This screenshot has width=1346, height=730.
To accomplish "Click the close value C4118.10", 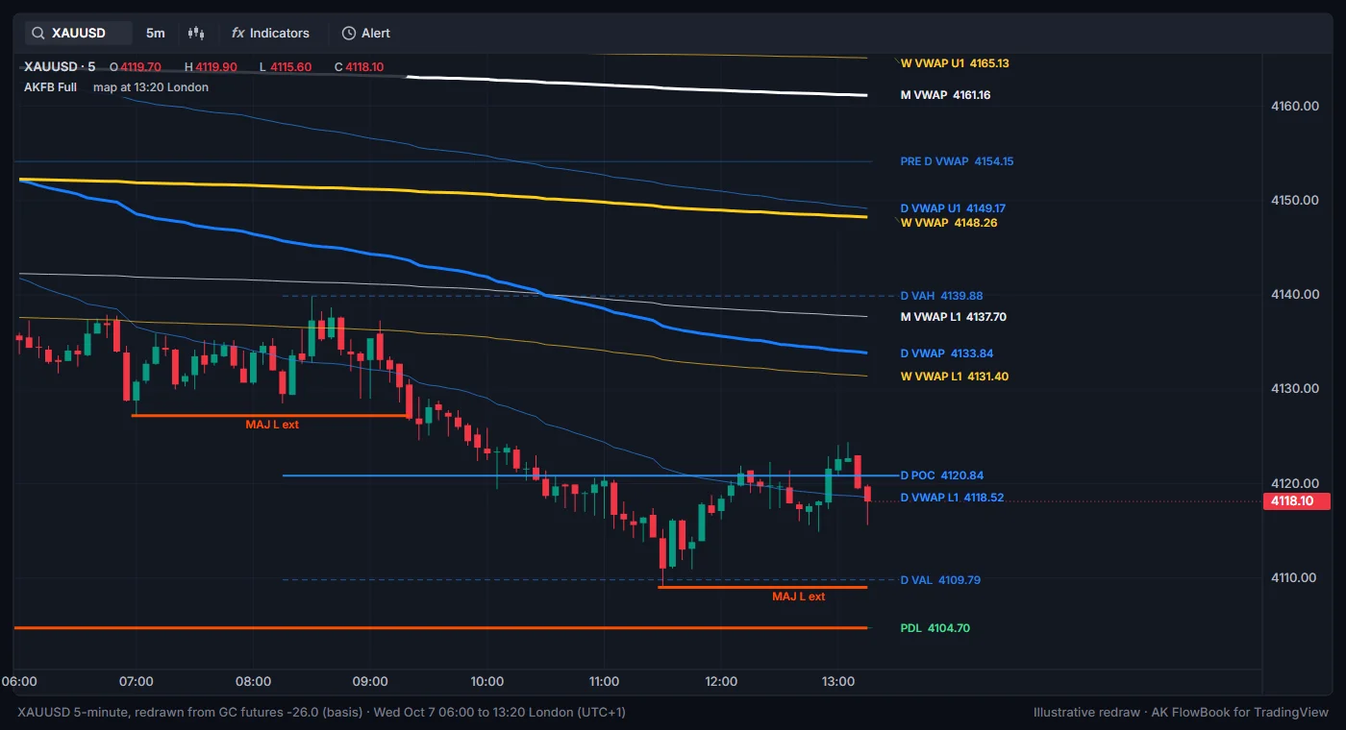I will tap(360, 67).
